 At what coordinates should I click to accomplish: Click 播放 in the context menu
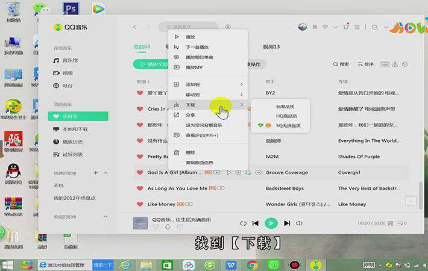point(190,37)
